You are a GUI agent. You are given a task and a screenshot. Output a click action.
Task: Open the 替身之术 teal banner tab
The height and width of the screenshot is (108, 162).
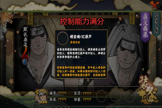[156, 24]
